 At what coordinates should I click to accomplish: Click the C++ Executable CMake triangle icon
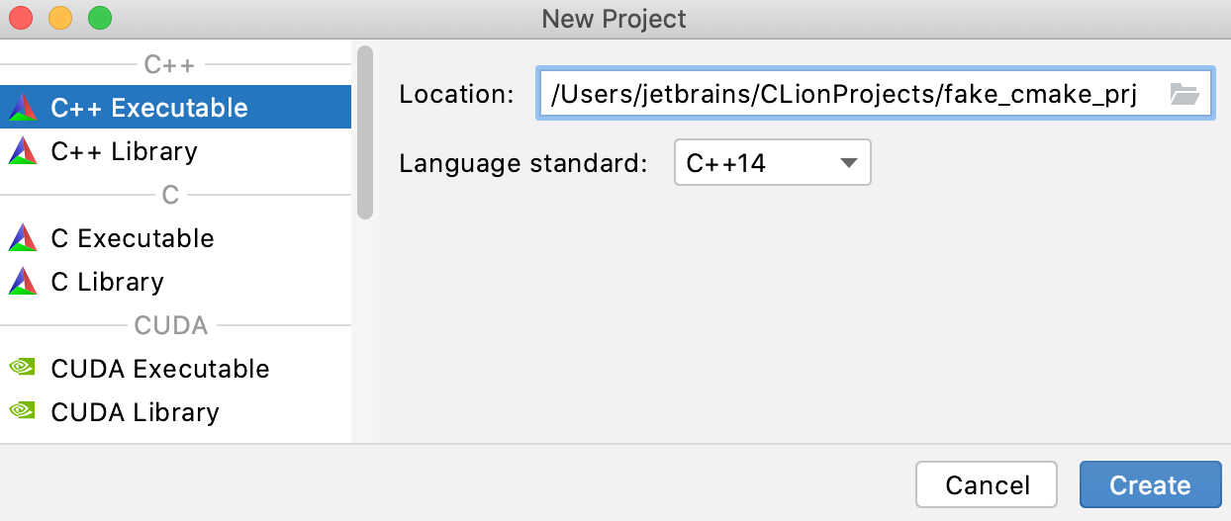pos(23,108)
